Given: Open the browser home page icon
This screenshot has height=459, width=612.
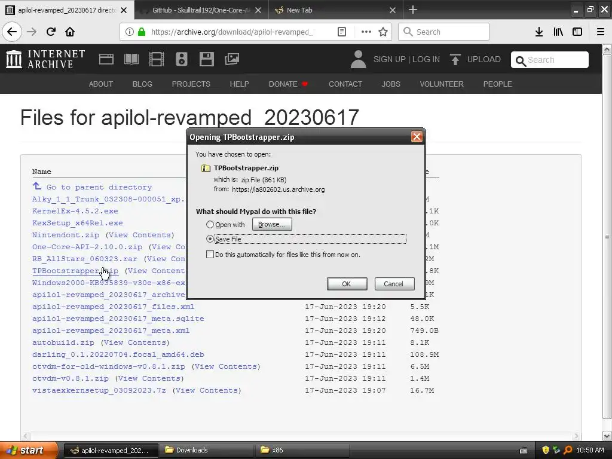Looking at the screenshot, I should 70,32.
